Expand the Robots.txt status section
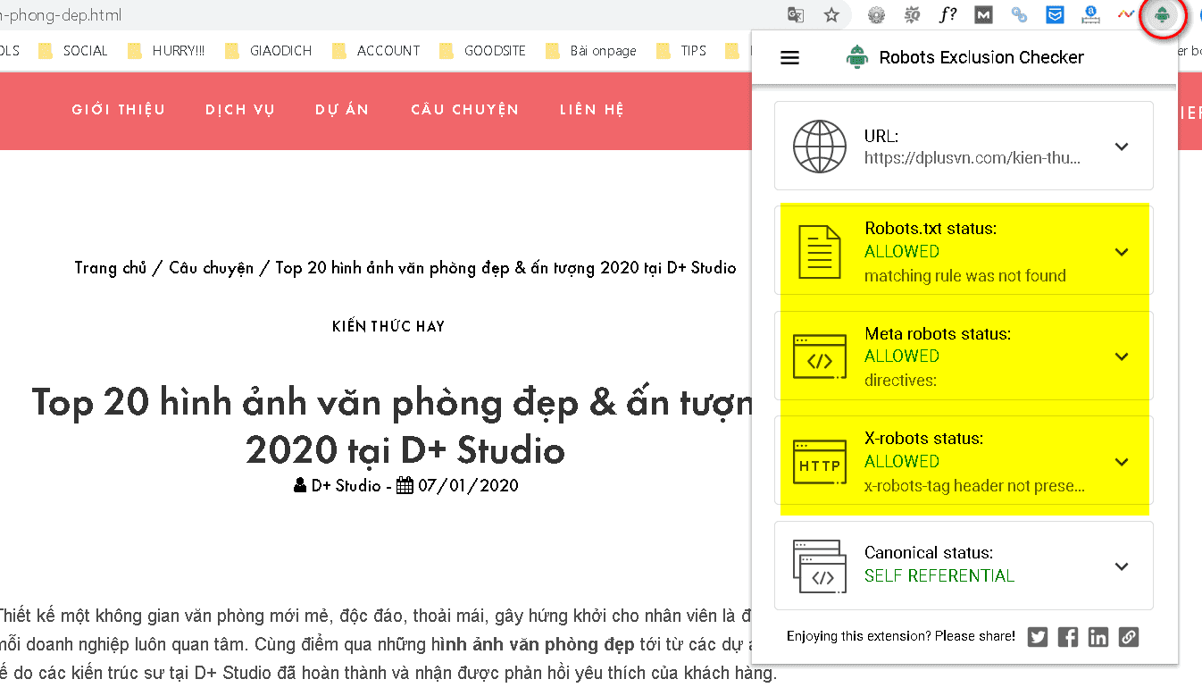The height and width of the screenshot is (696, 1202). (x=1123, y=252)
